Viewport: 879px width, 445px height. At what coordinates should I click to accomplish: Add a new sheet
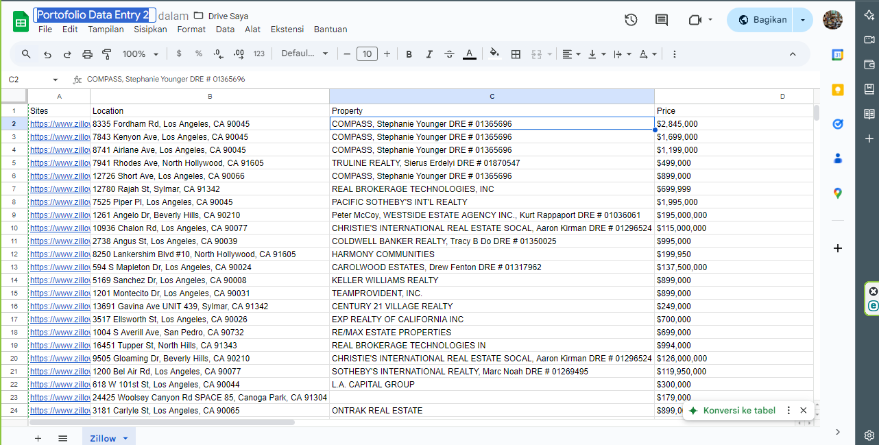38,438
